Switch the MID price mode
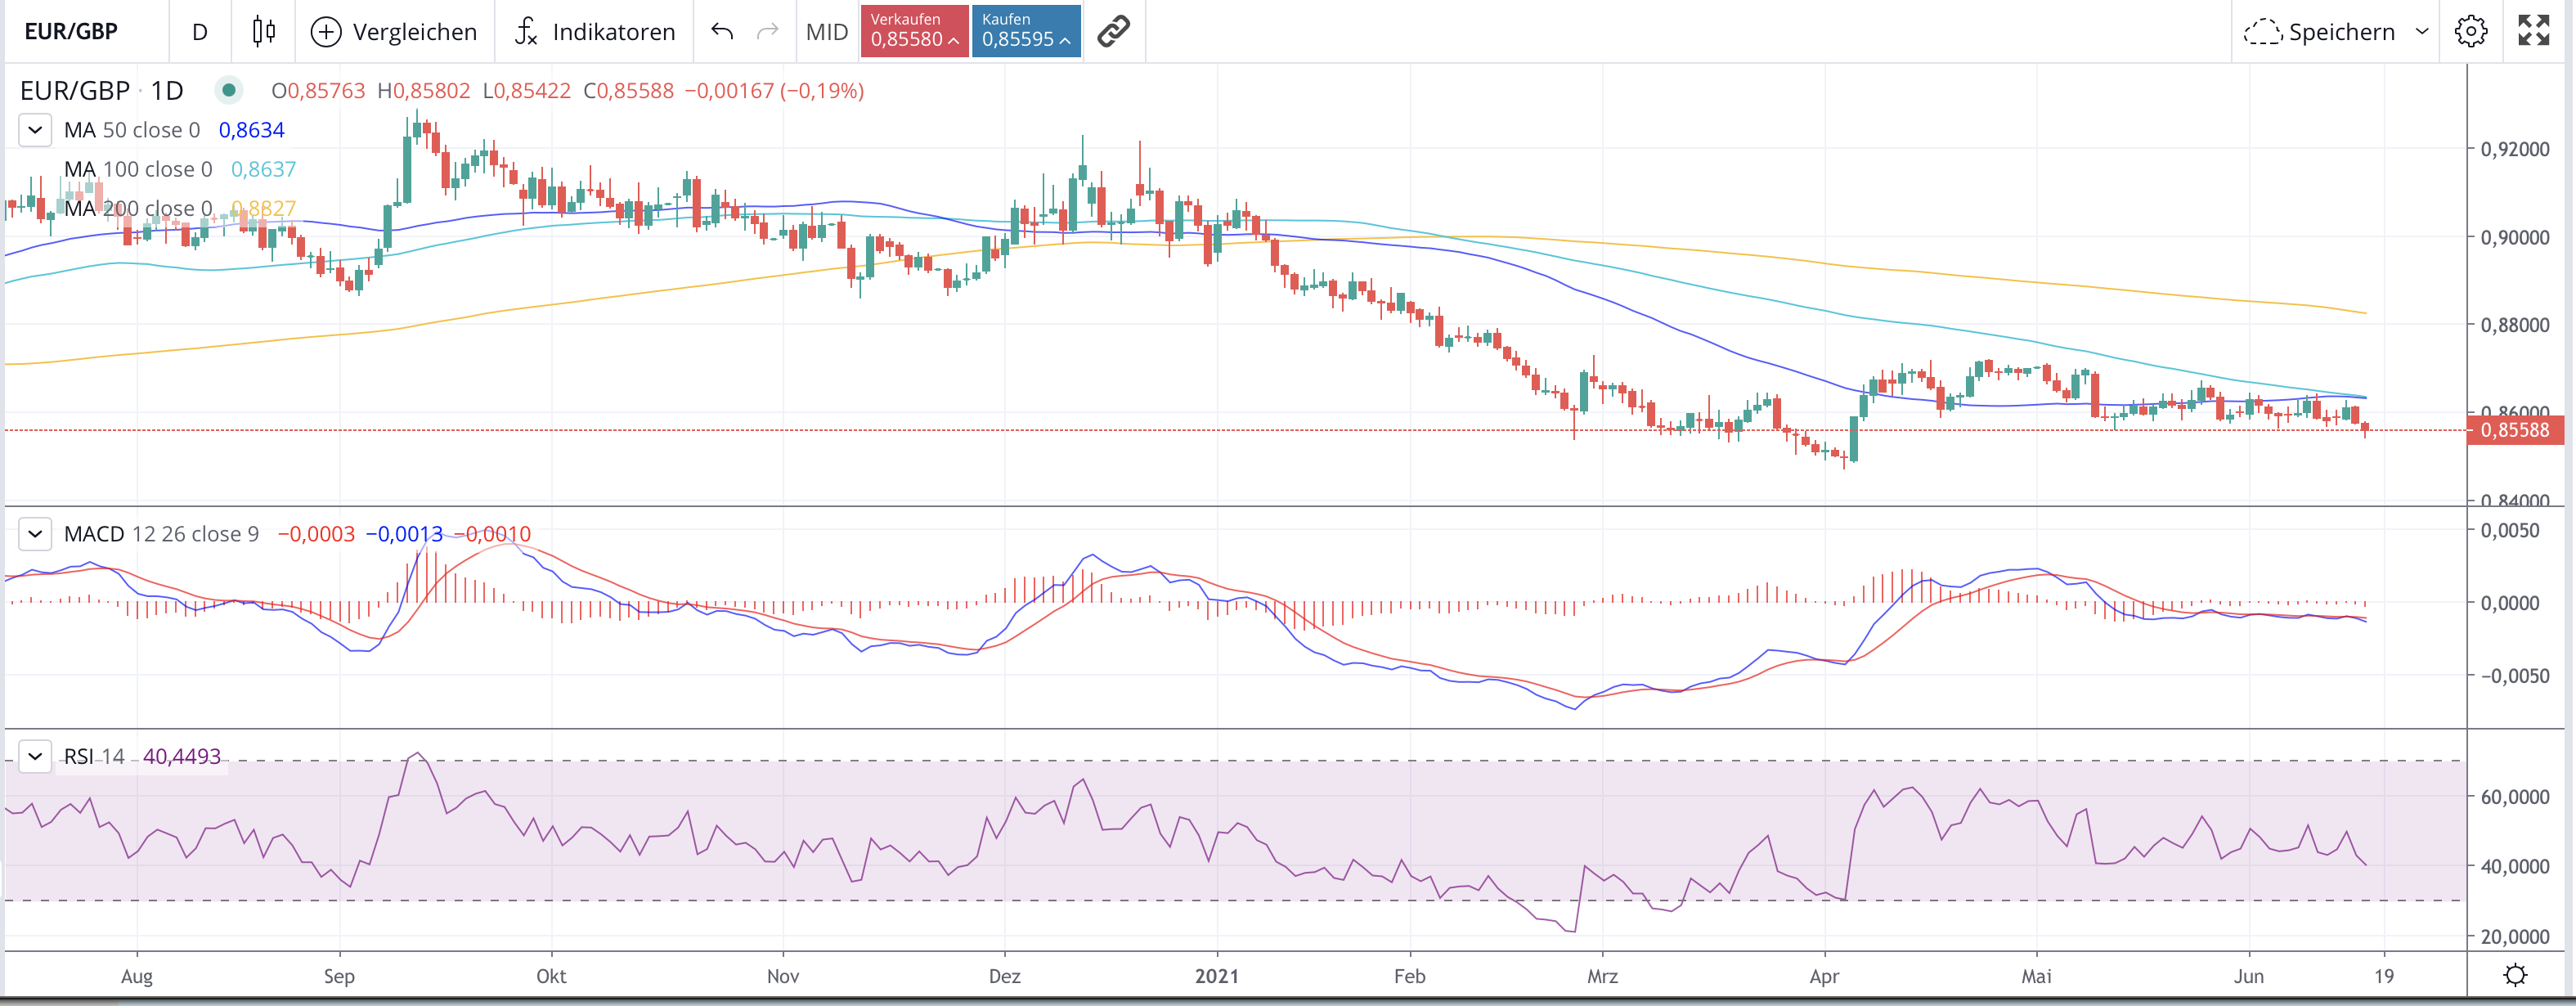The width and height of the screenshot is (2576, 1006). [827, 31]
